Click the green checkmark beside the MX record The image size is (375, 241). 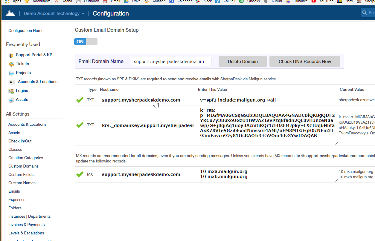pos(80,174)
